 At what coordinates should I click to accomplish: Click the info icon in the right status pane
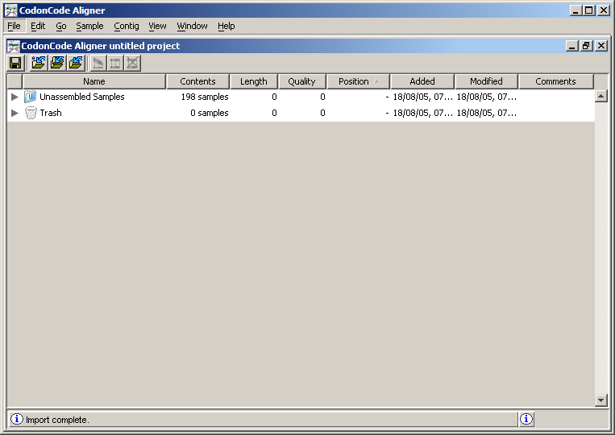point(526,419)
